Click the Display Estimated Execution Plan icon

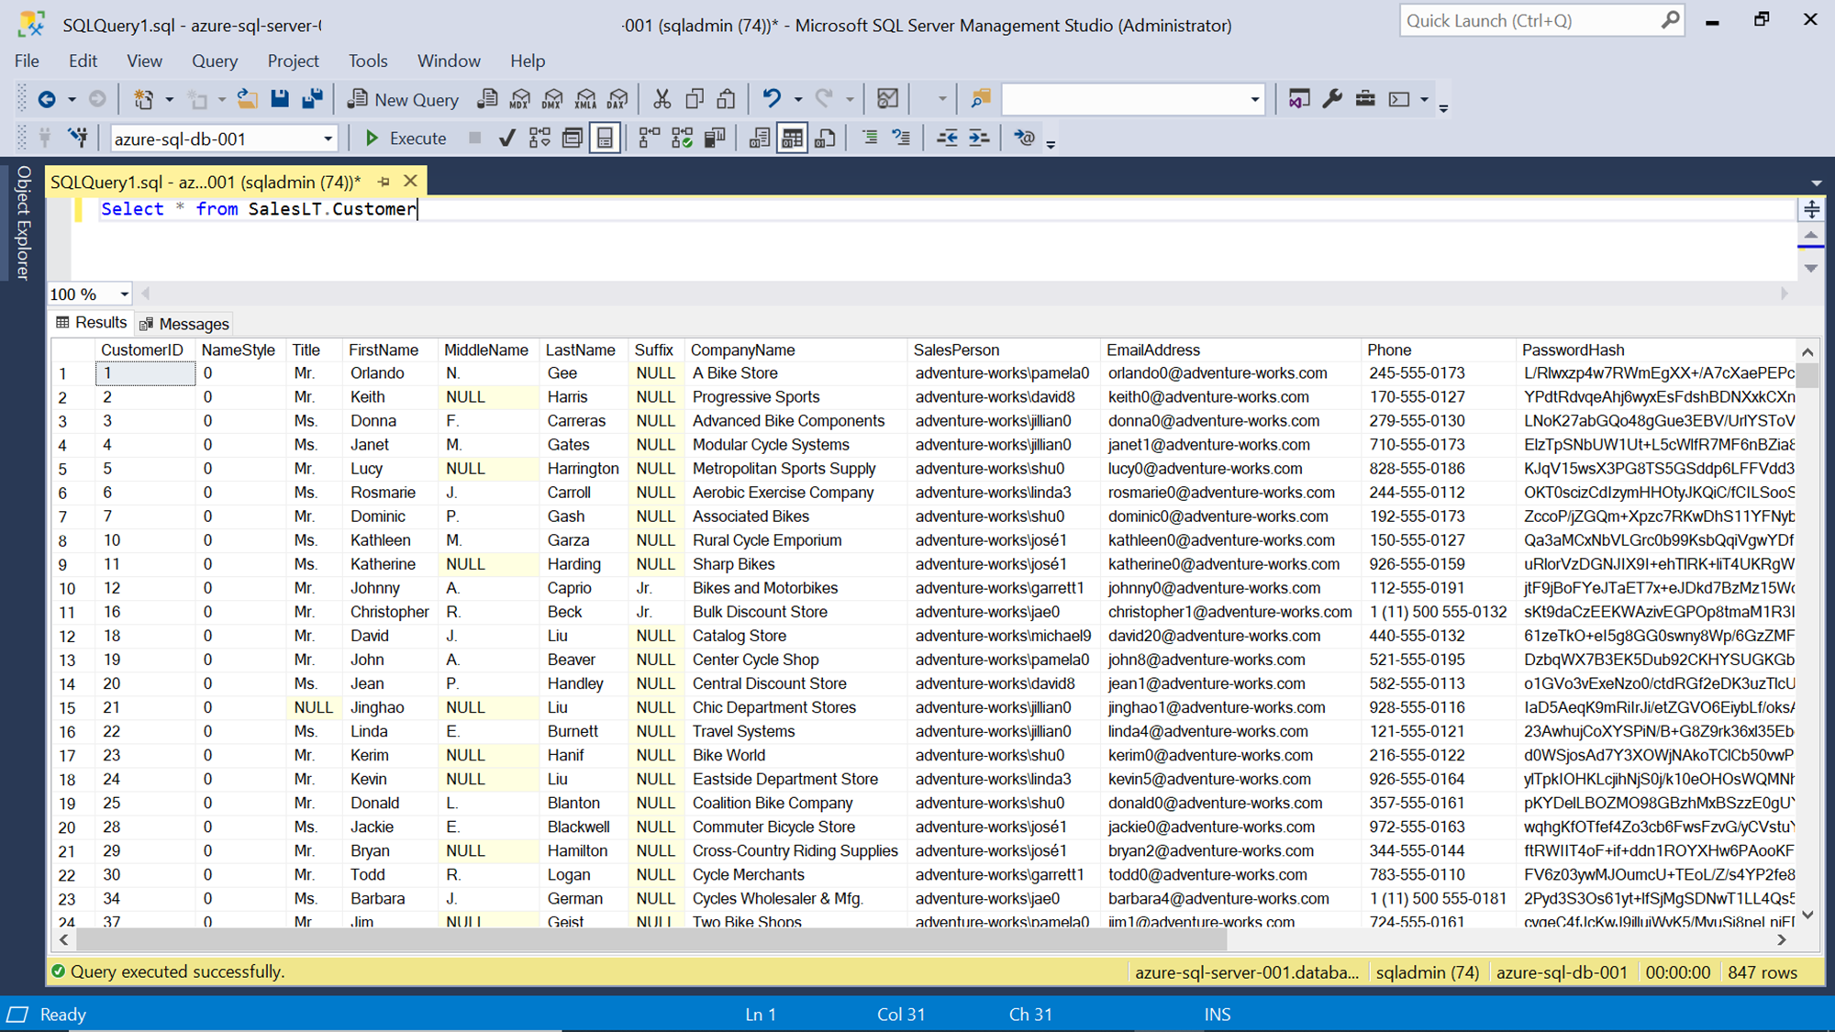[539, 138]
